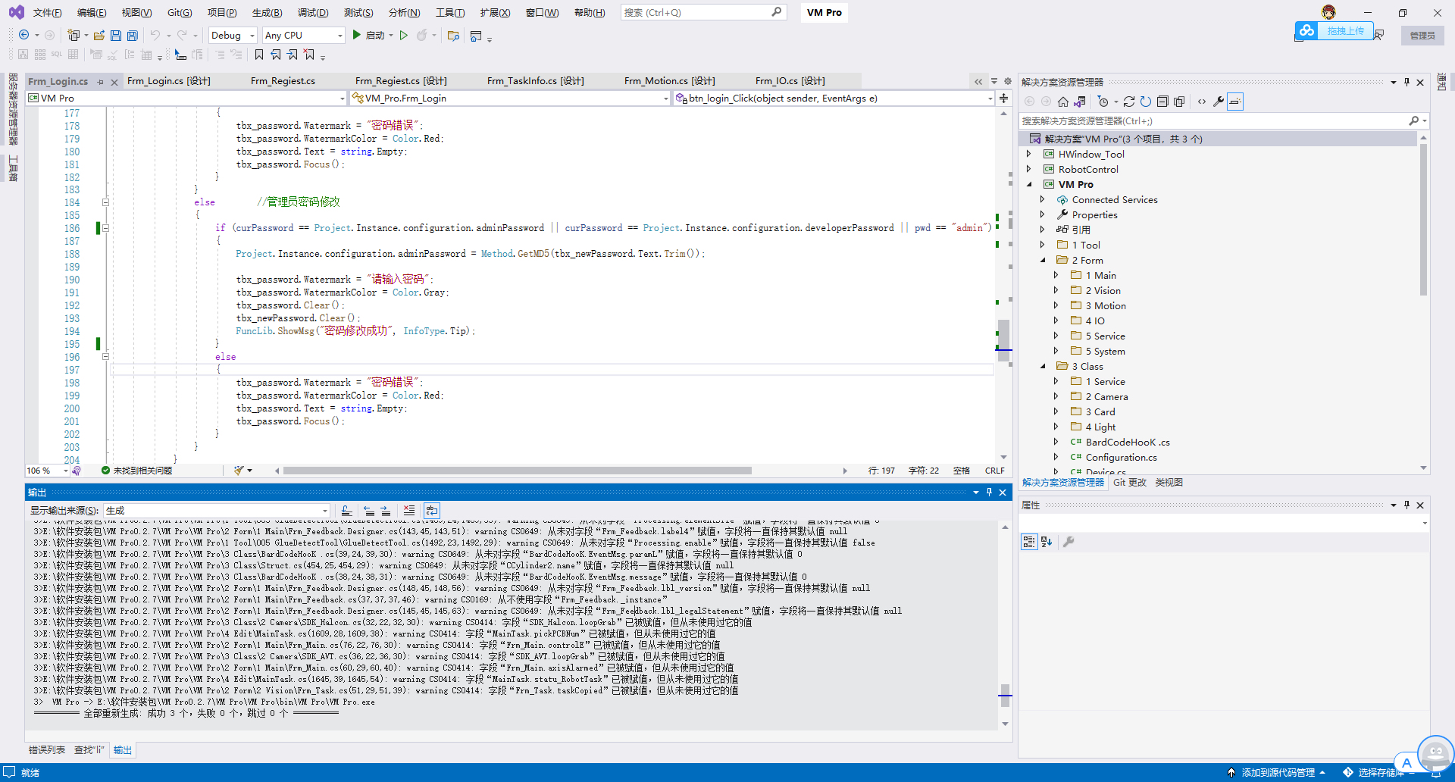Viewport: 1455px width, 782px height.
Task: Toggle word wrap in Output panel
Action: 432,511
